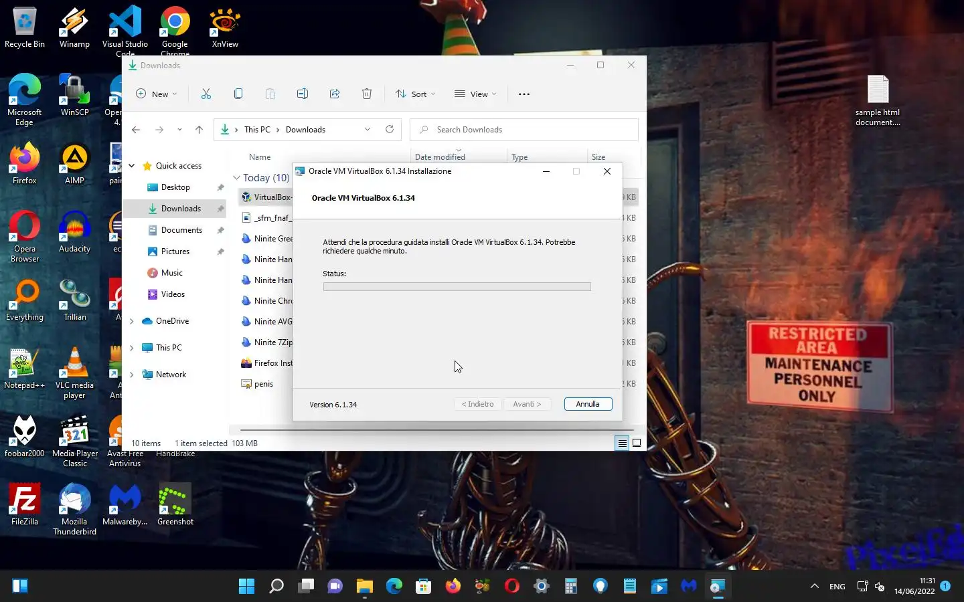Screen dimensions: 964x602
Task: Expand the Network tree node
Action: click(132, 375)
